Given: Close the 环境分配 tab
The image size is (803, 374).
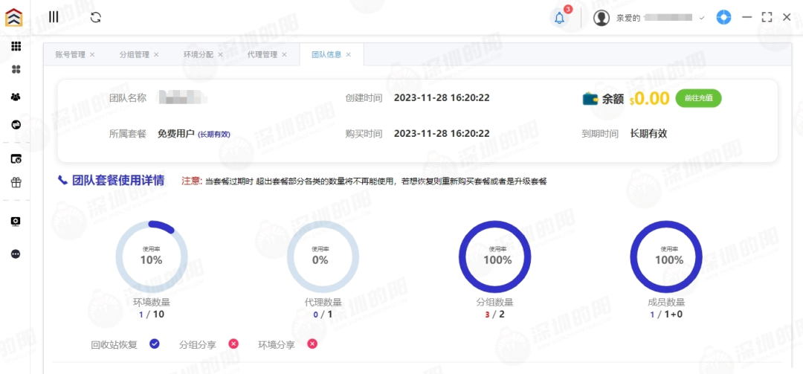Looking at the screenshot, I should (x=220, y=55).
